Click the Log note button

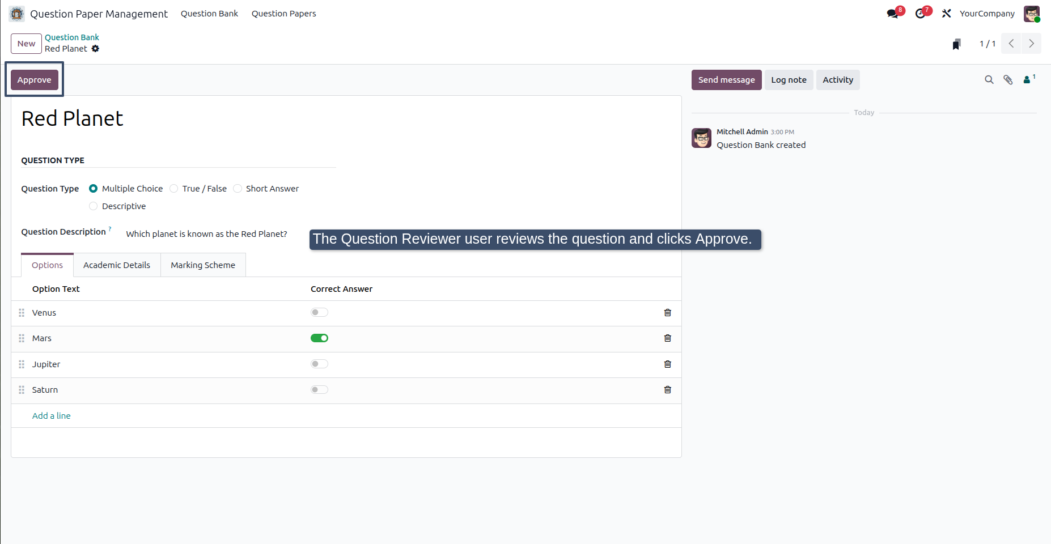tap(789, 80)
